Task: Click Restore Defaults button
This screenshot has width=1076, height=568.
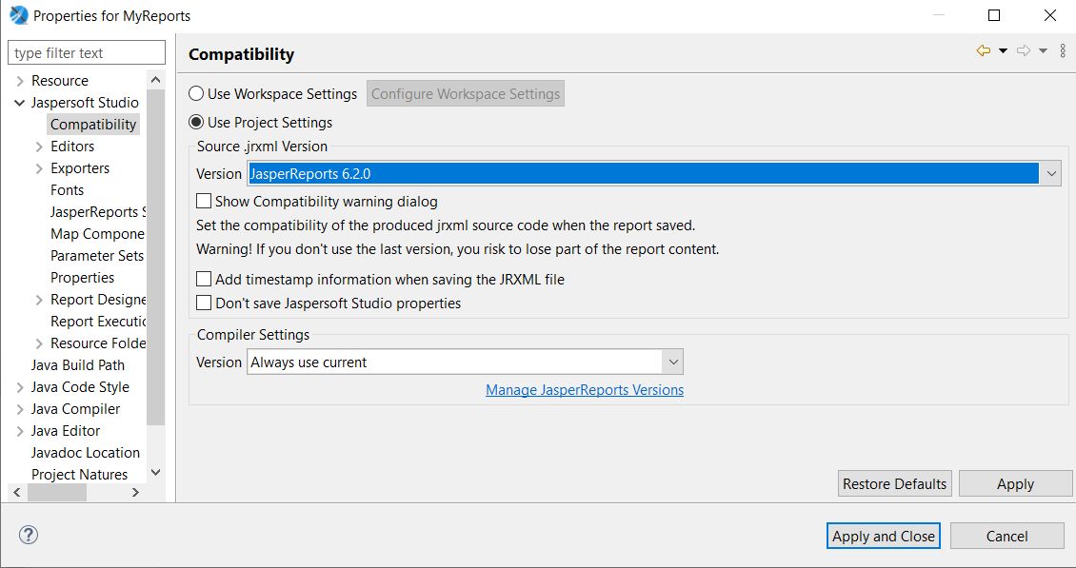Action: 895,483
